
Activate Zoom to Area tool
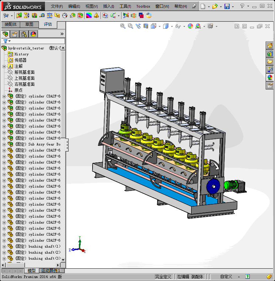point(131,26)
